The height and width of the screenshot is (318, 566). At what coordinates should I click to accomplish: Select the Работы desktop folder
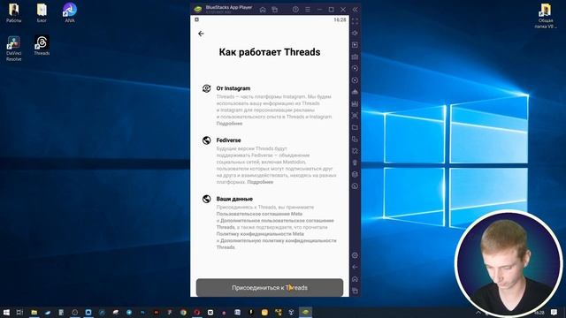coord(14,12)
